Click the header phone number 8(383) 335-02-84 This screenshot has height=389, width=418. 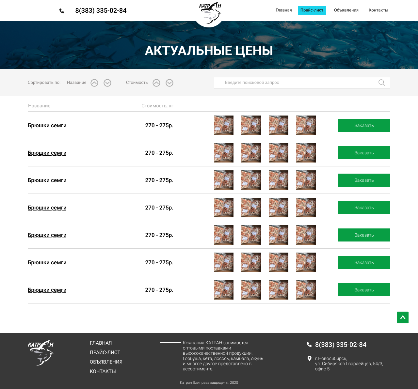pos(101,10)
